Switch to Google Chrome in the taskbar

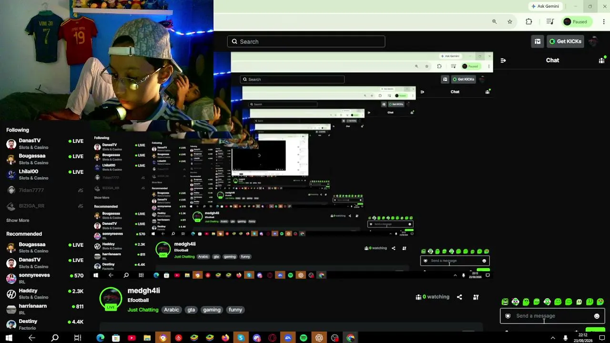(351, 338)
